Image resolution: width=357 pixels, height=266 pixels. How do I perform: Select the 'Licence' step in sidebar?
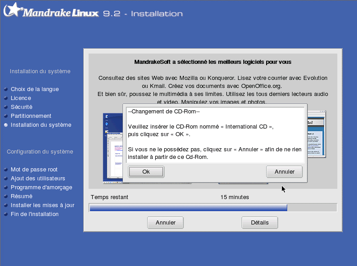pyautogui.click(x=21, y=98)
